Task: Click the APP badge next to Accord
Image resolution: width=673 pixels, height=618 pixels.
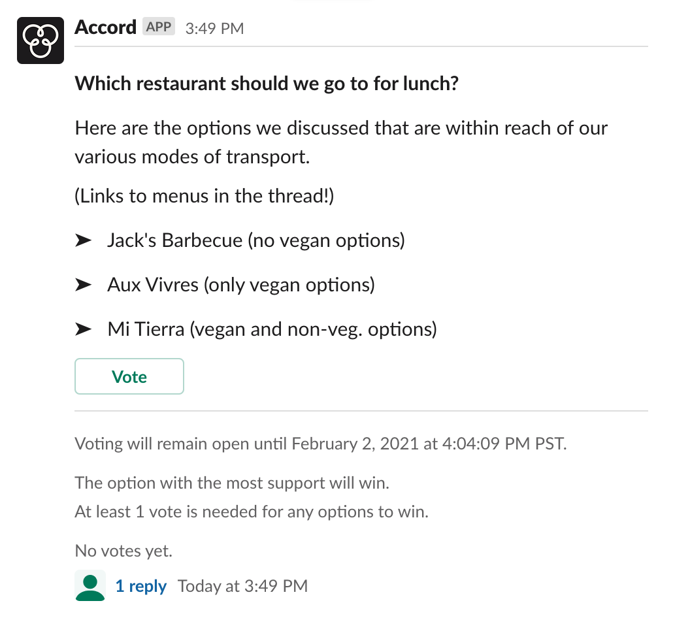Action: pos(157,26)
